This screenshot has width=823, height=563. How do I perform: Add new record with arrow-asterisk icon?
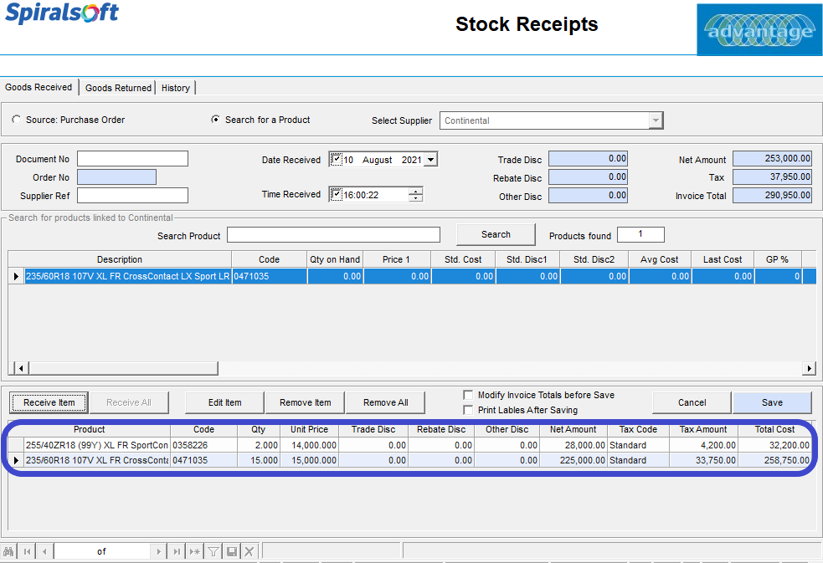(195, 551)
